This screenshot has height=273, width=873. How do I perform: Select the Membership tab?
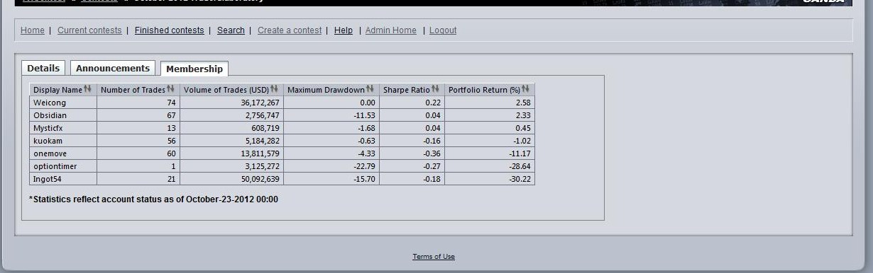194,69
